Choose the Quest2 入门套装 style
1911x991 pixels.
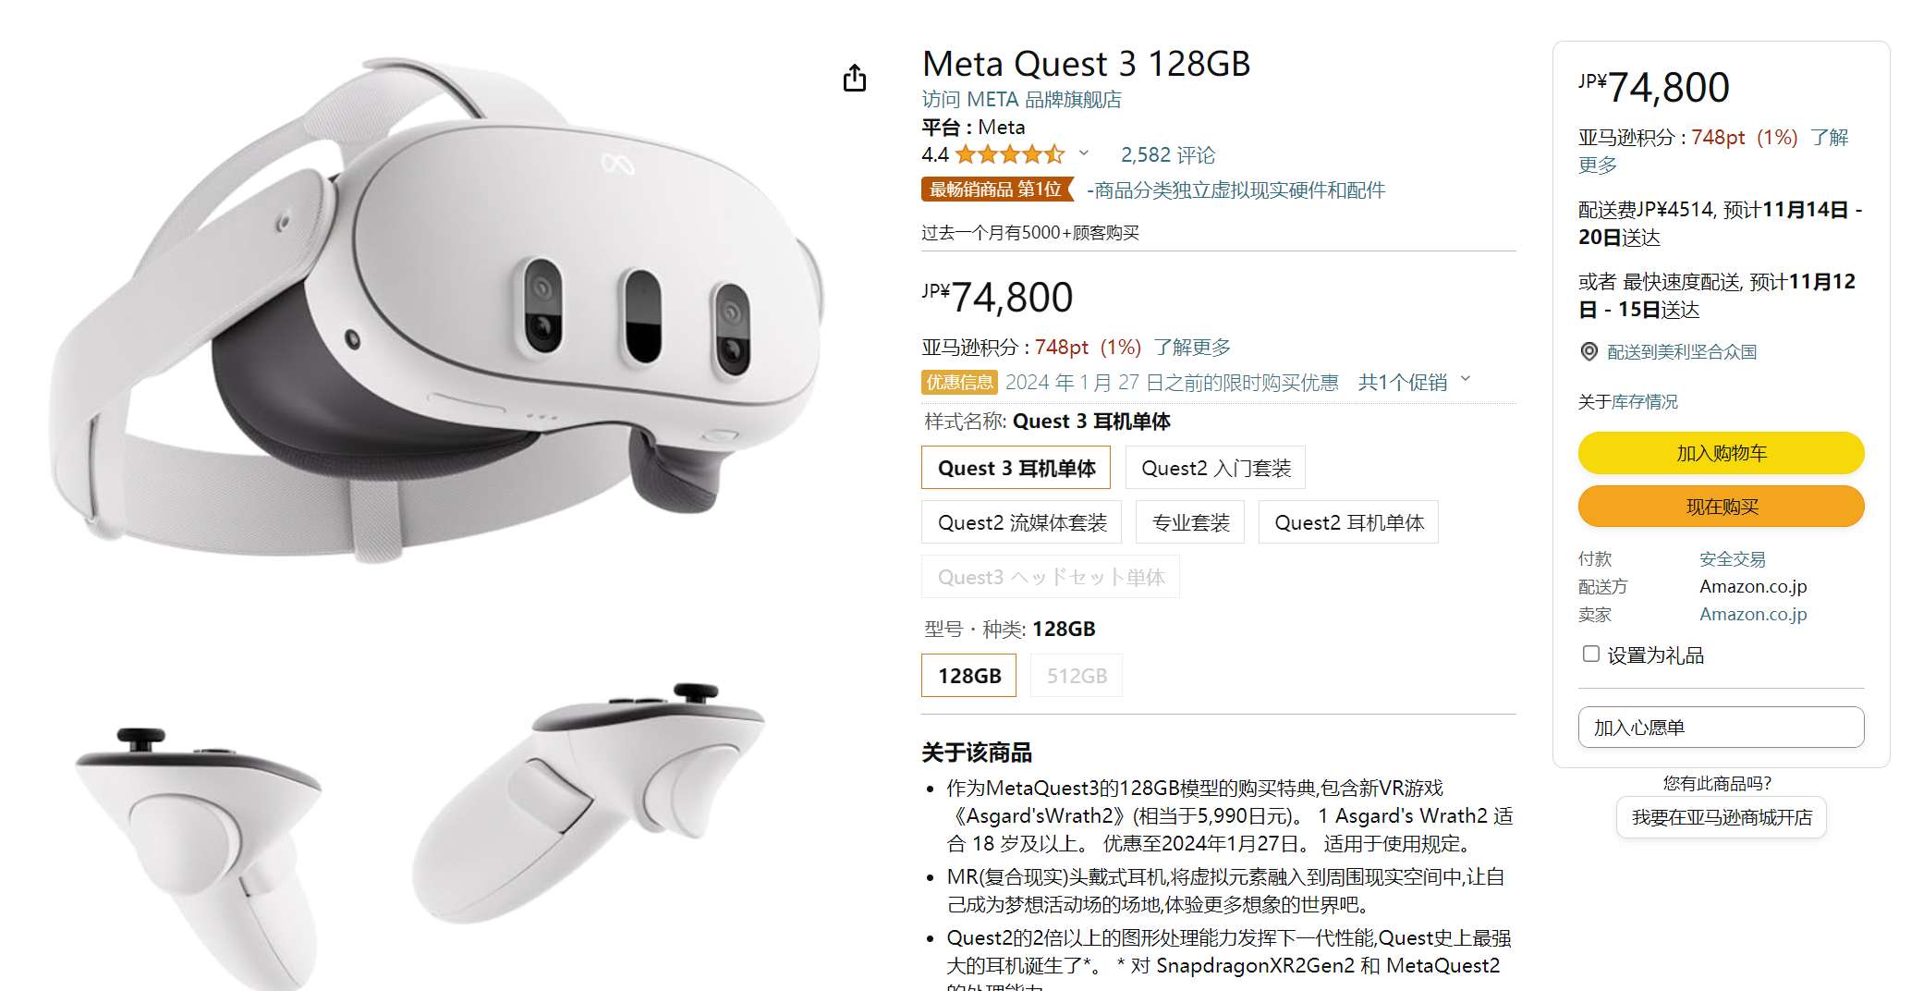pos(1215,468)
